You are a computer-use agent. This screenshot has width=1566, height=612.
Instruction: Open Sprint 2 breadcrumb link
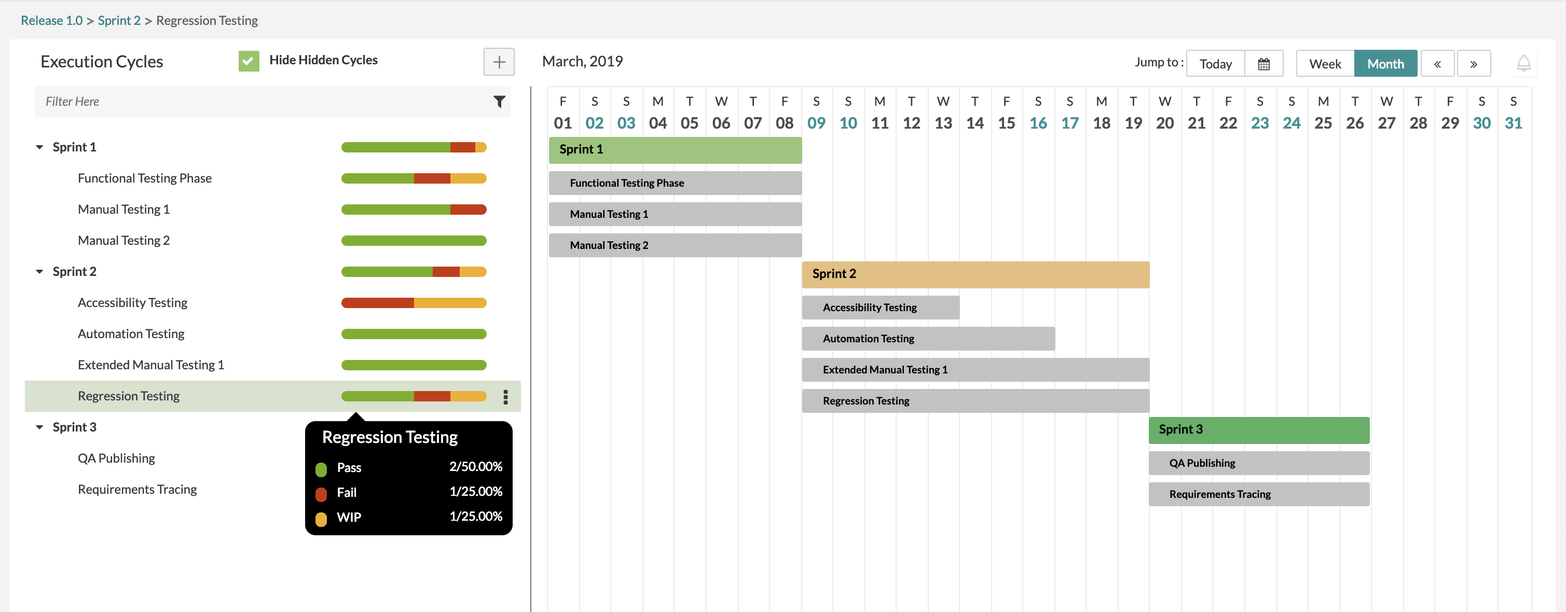tap(118, 21)
